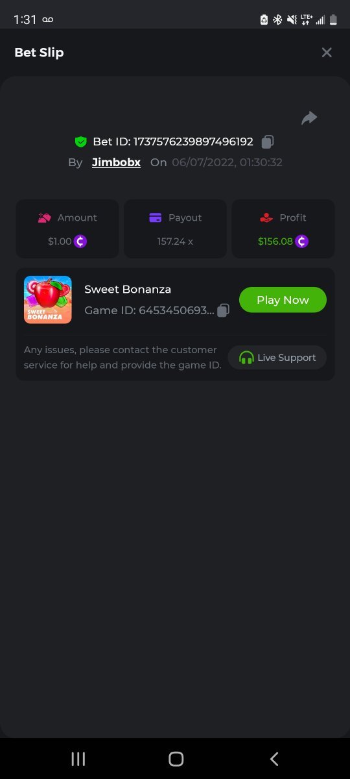Tap the red Profit icon
The width and height of the screenshot is (350, 779).
coord(266,218)
